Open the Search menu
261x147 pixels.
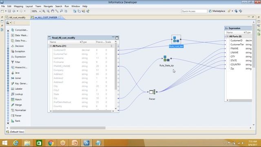[59, 6]
